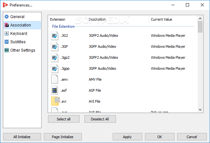210x143 pixels.
Task: Click '3GPP2 Audio/Video' in .3gp2 row
Action: (x=103, y=57)
